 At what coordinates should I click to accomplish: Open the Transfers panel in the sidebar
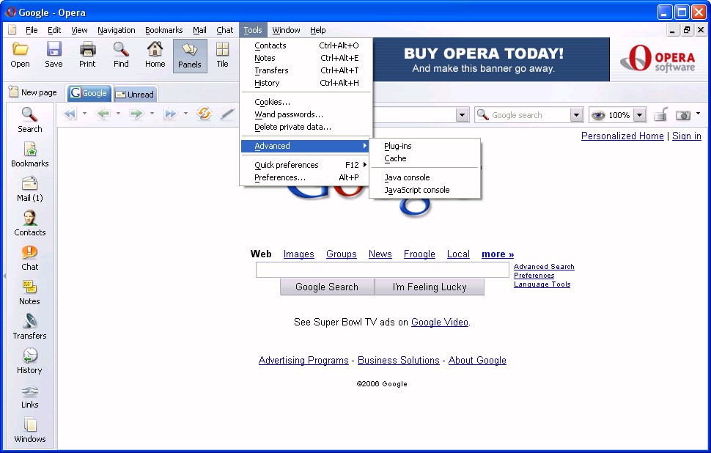(30, 327)
